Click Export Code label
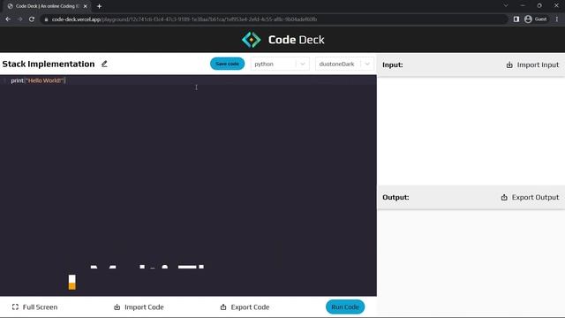Viewport: 565px width, 318px height. pos(250,307)
